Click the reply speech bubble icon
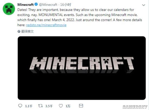Screen dimensions: 149x110 click(20, 106)
